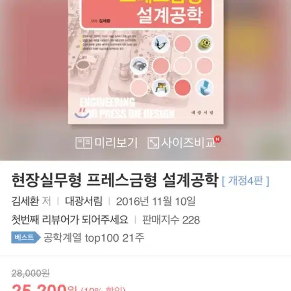Tap the 미리보기 text label
The image size is (291, 291).
click(116, 143)
